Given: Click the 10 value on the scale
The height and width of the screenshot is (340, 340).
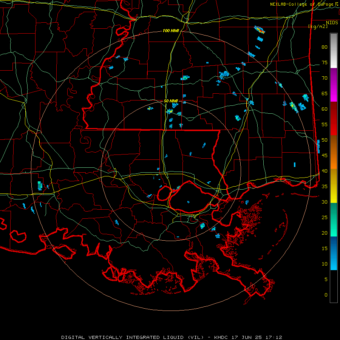Looking at the screenshot, I should point(325,264).
